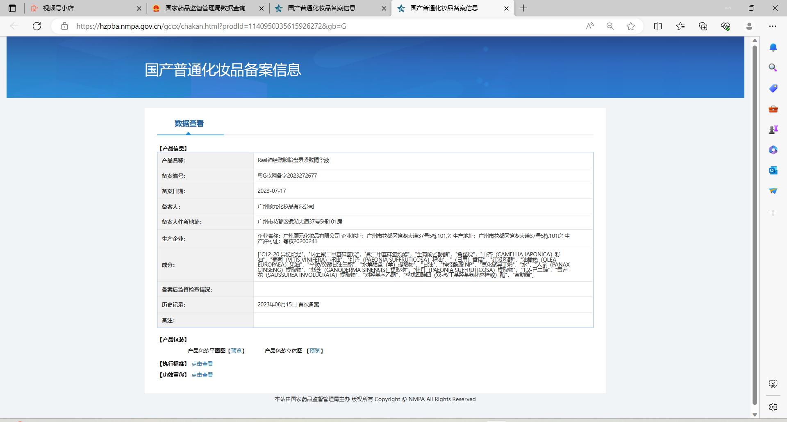The image size is (787, 422).
Task: Toggle split screen view
Action: pos(658,26)
